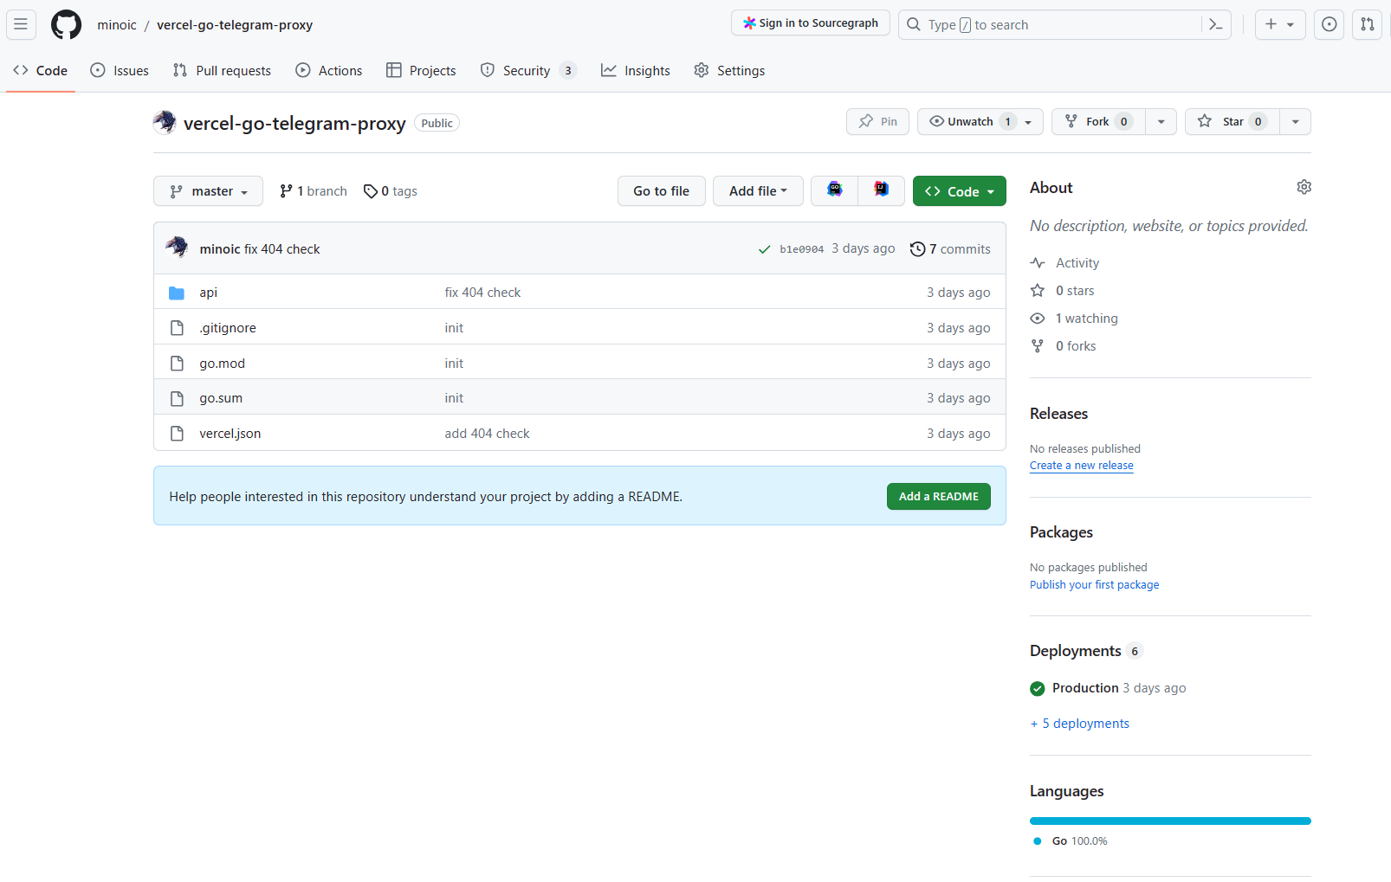The width and height of the screenshot is (1391, 882).
Task: Go to GitHub homepage via Octocat logo
Action: (66, 24)
